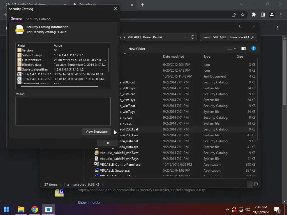Click the first 1.3.6.1.4.1.311.12.2.1 extension icon
Screen dimensions: 287x215
(19, 74)
